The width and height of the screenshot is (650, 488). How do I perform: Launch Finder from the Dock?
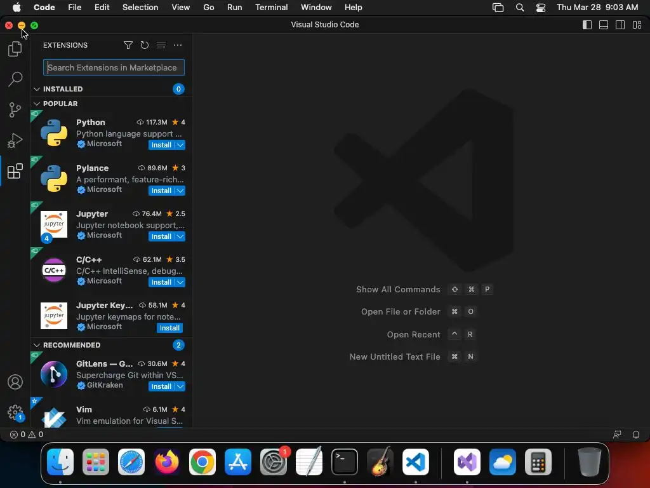(x=60, y=462)
